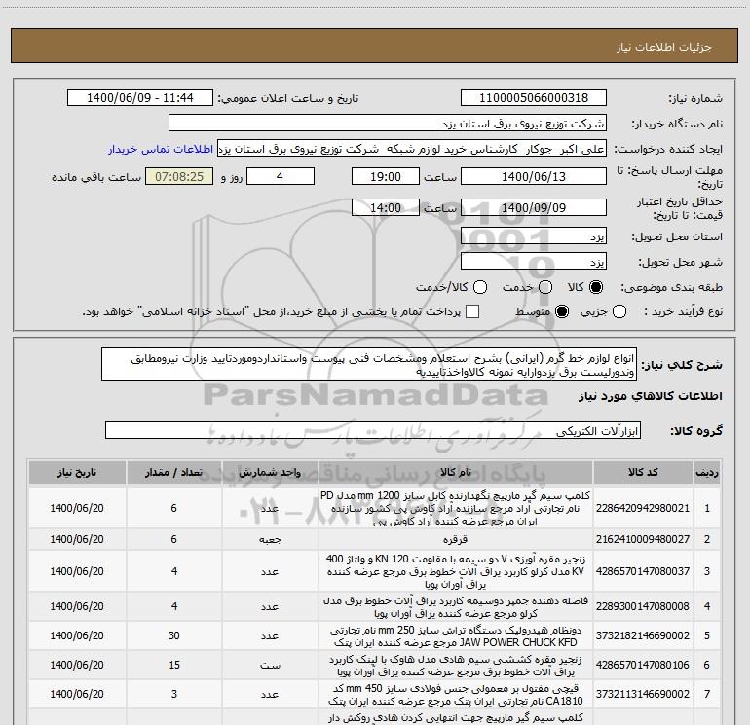This screenshot has height=725, width=750.
Task: Click product code 2286420942980021
Action: (643, 508)
